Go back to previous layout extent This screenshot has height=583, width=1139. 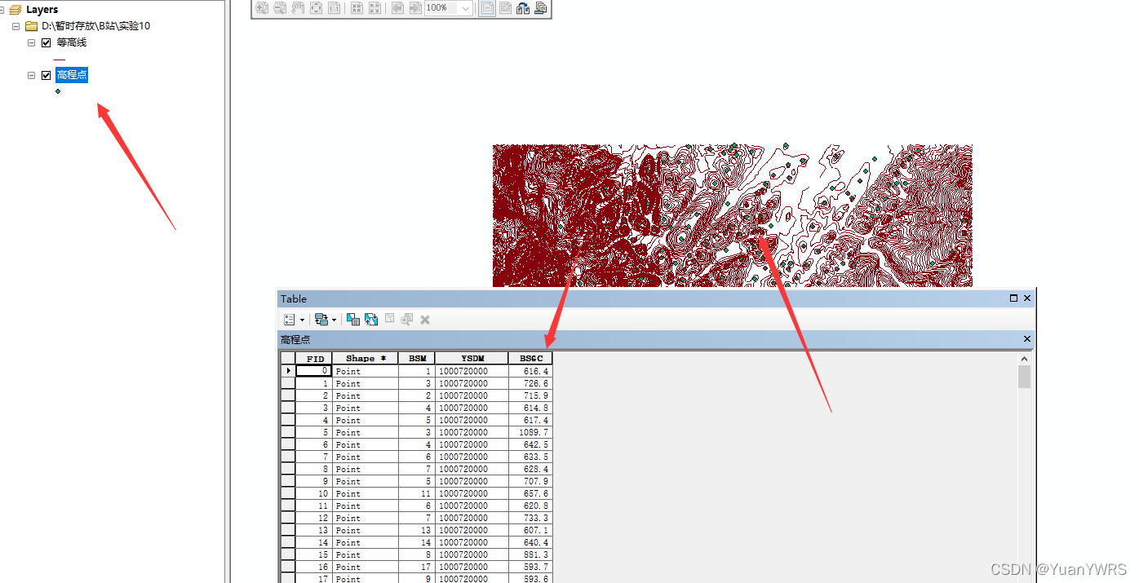point(397,8)
